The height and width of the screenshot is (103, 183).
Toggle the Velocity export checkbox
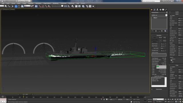170,59
